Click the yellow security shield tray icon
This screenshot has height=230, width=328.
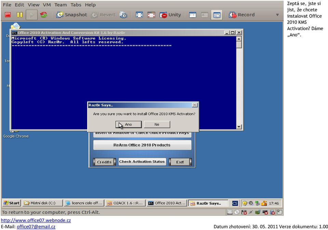(x=245, y=203)
